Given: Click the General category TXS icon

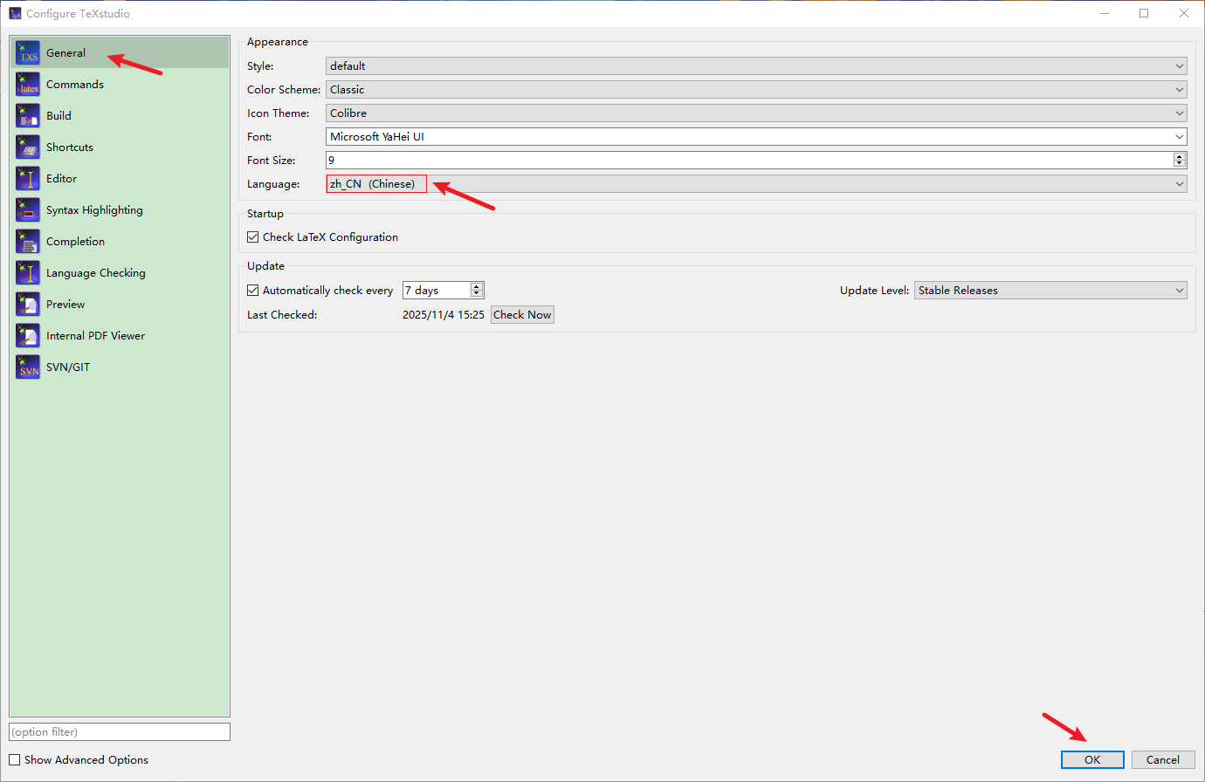Looking at the screenshot, I should click(28, 53).
